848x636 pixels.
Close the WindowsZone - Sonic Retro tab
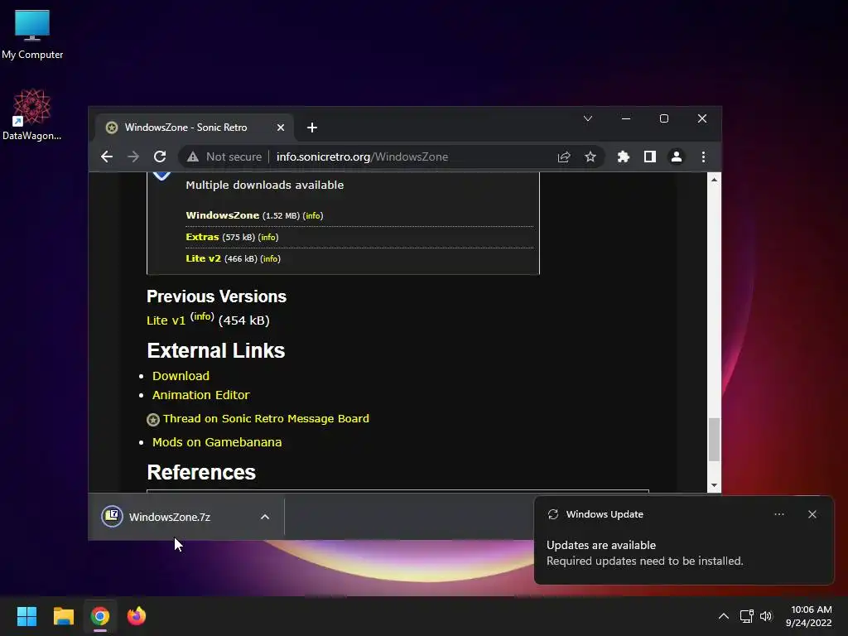[281, 128]
